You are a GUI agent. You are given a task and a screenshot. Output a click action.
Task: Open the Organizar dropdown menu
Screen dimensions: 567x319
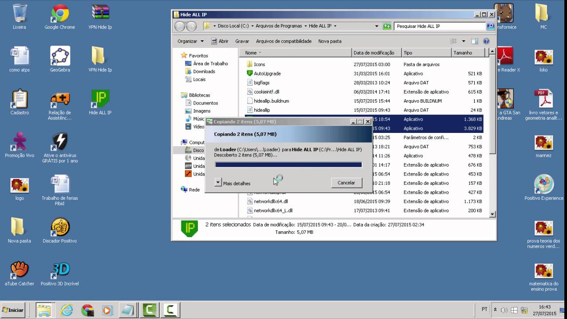coord(191,41)
